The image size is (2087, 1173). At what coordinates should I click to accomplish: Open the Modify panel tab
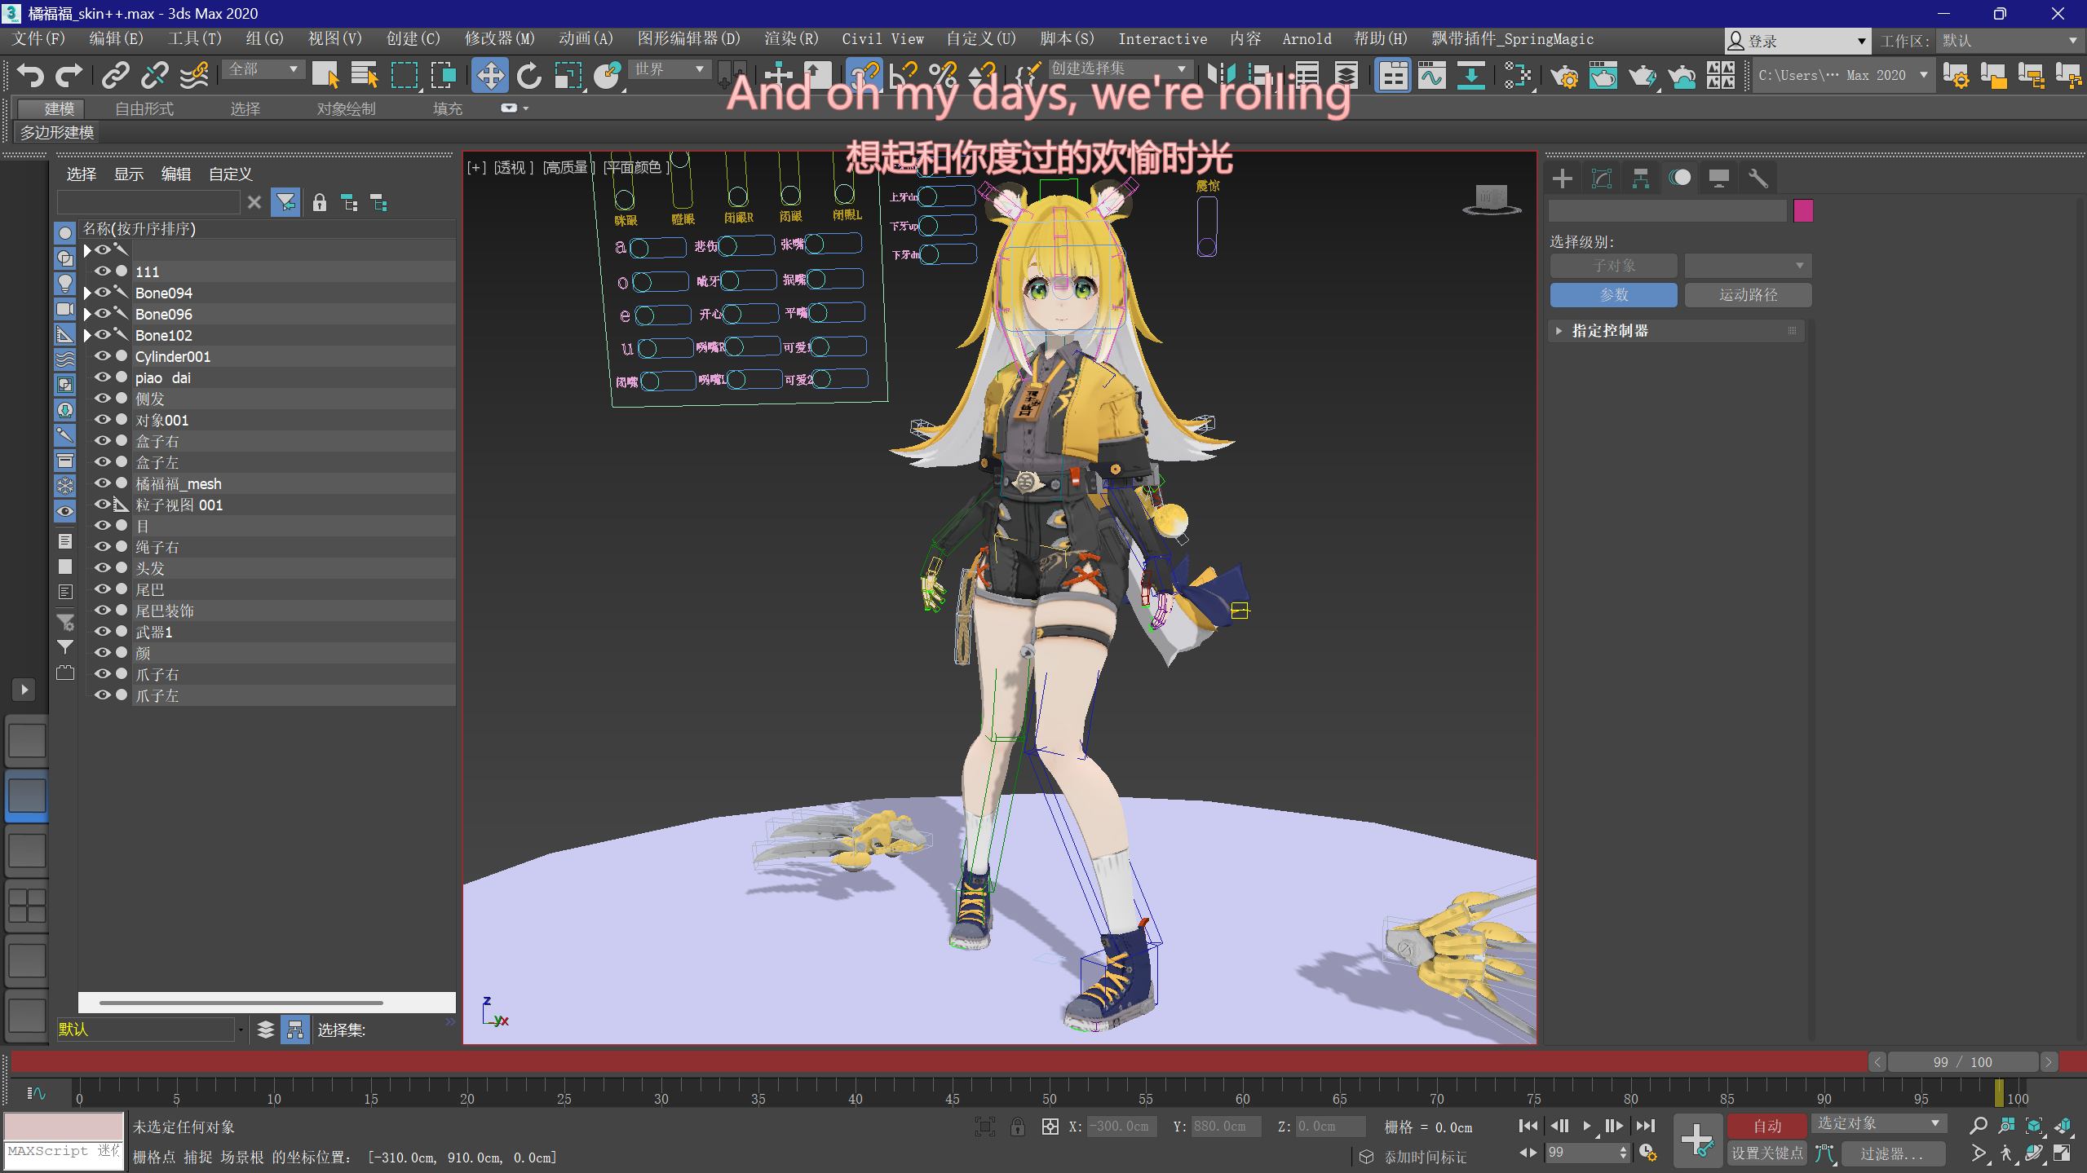click(1601, 178)
